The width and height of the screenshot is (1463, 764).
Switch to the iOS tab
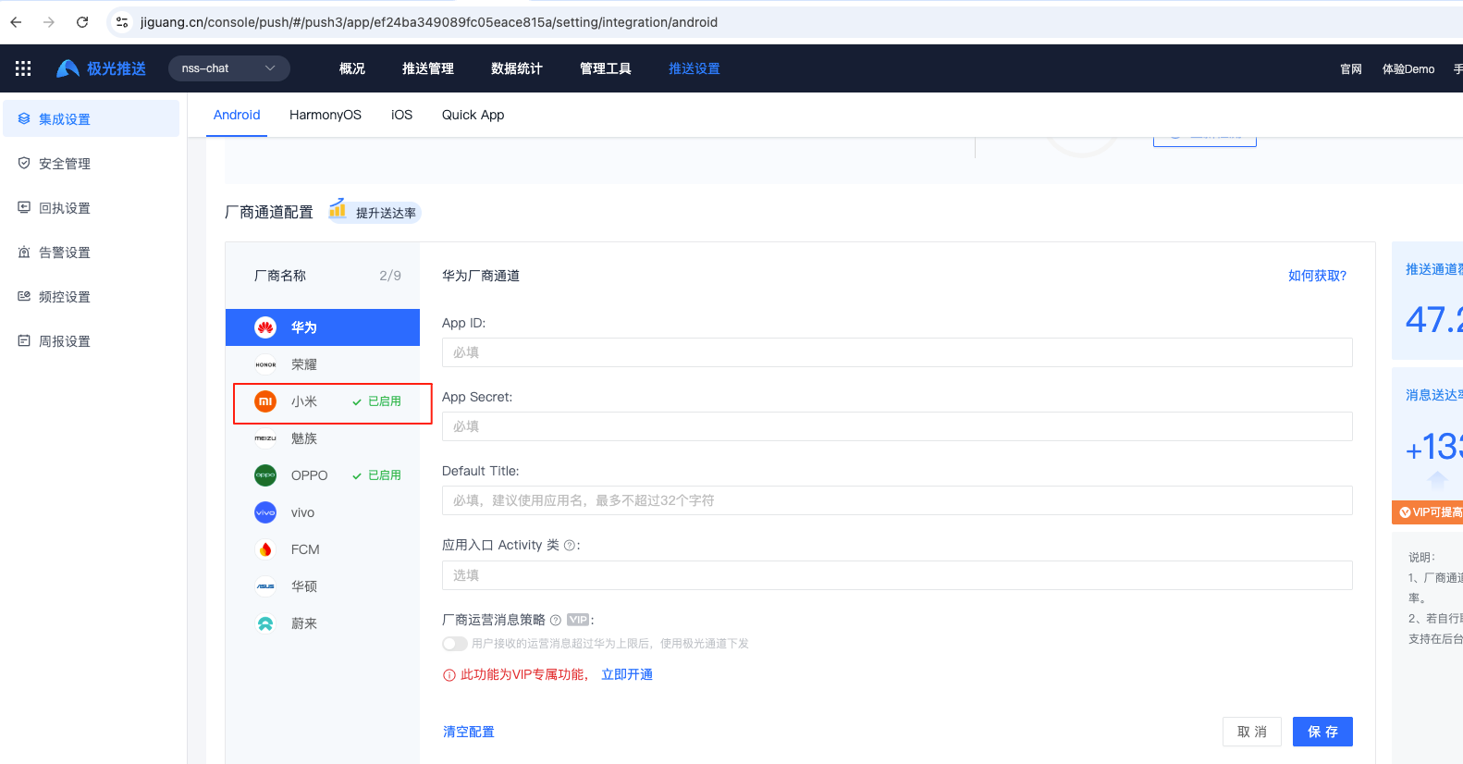(x=401, y=115)
